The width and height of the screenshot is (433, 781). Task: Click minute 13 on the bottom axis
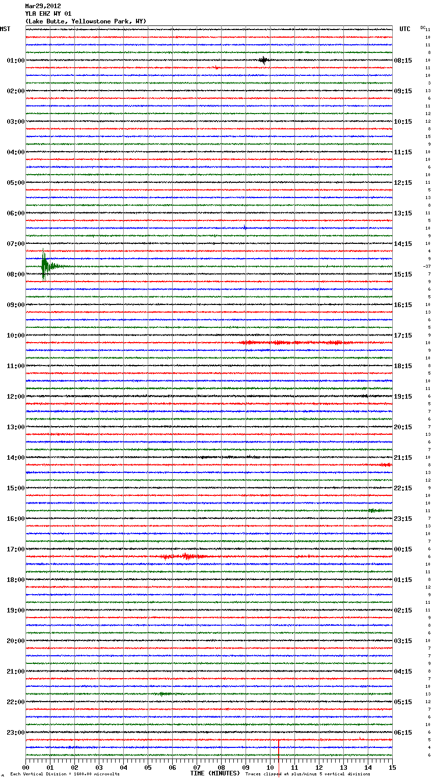pos(343,767)
